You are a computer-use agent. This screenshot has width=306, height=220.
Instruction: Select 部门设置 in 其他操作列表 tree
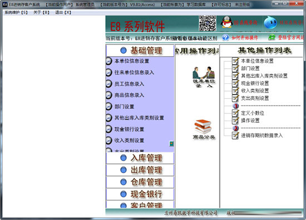coord(250,68)
